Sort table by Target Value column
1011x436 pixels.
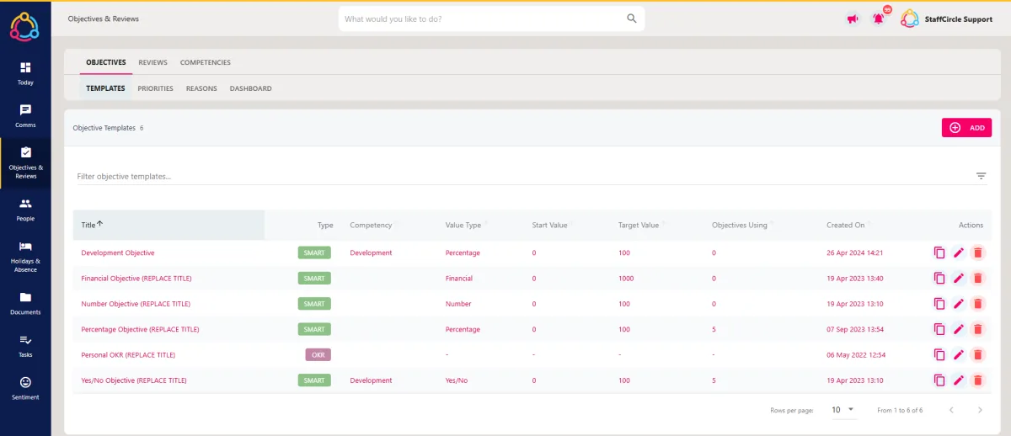click(639, 226)
